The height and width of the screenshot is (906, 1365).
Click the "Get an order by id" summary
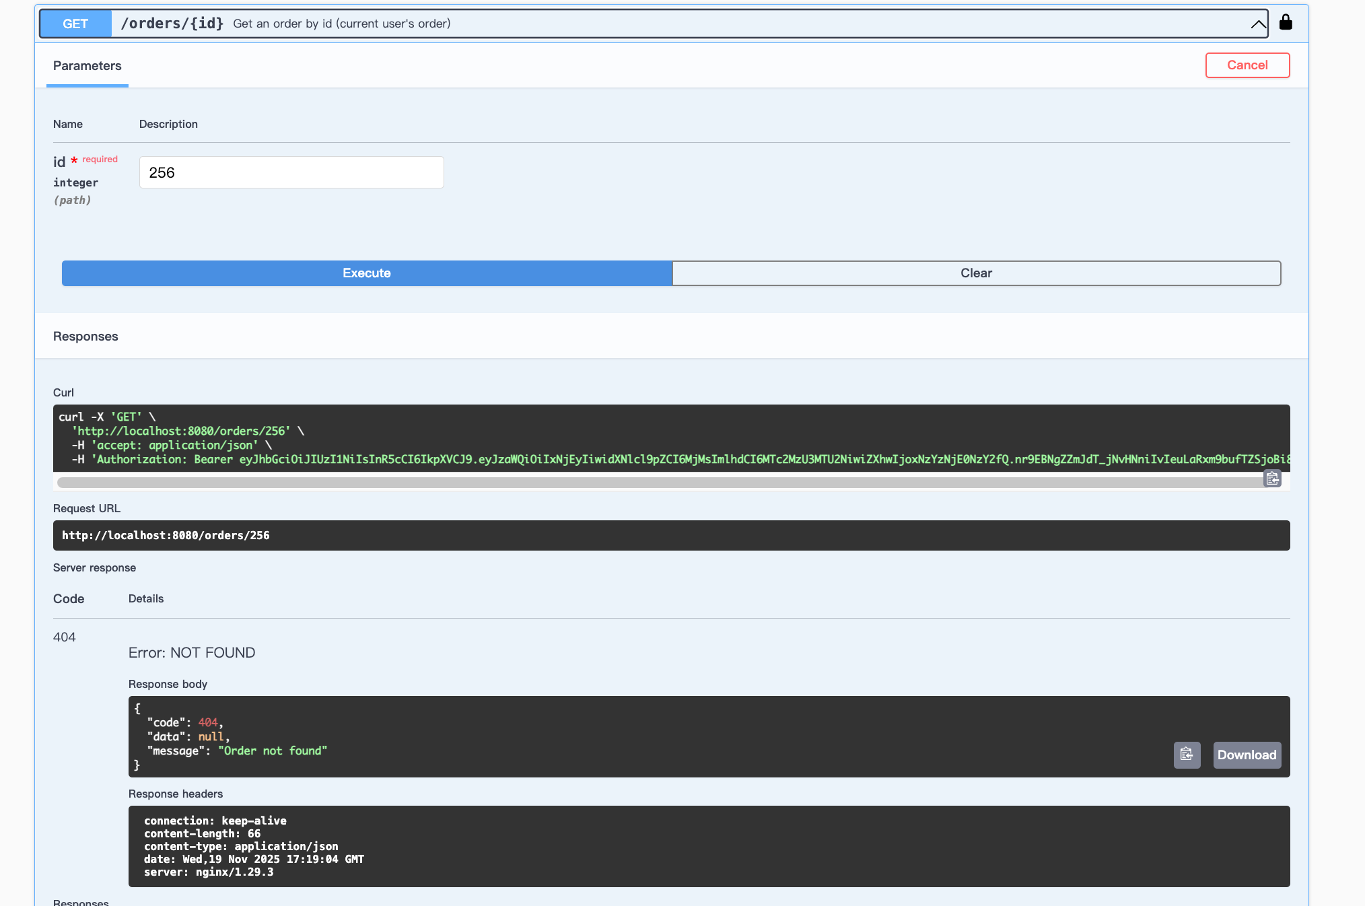point(342,24)
